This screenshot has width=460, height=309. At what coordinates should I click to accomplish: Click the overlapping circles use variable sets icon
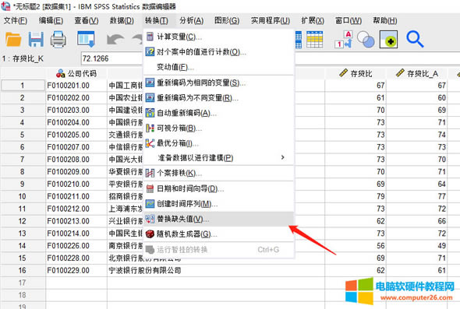[366, 39]
